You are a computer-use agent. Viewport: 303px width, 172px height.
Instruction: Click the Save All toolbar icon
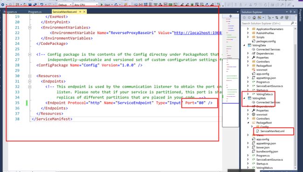[35, 4]
